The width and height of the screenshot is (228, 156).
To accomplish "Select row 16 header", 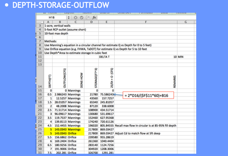I will coord(40,94).
